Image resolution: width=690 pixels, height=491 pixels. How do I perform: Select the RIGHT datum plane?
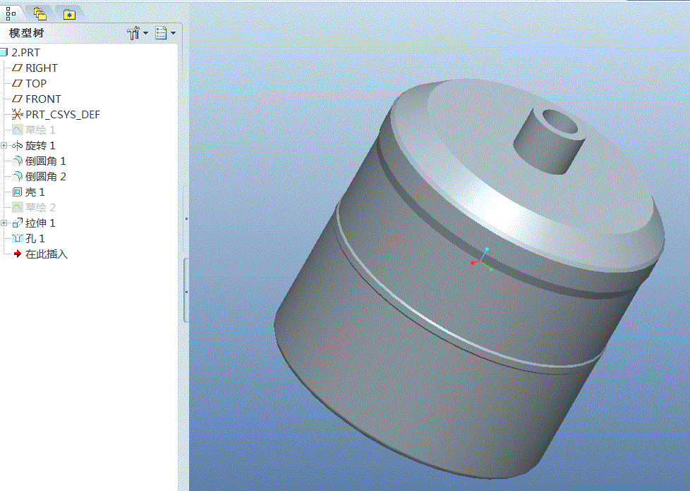42,68
